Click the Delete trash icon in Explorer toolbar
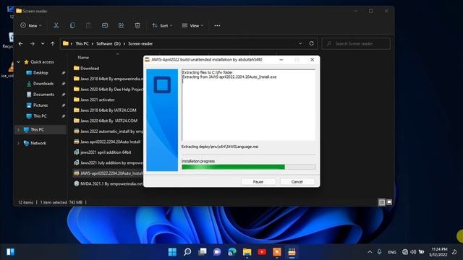463x260 pixels. (x=137, y=26)
